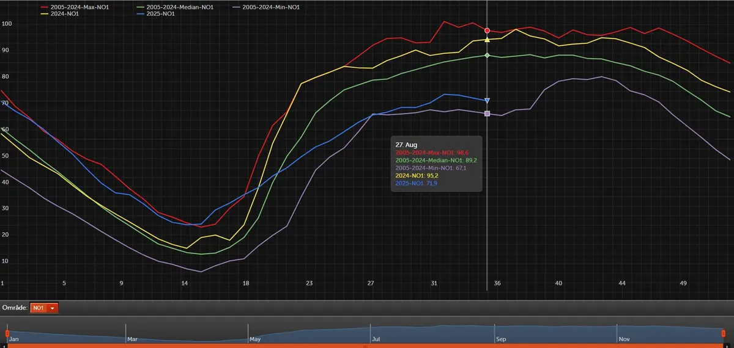734x348 pixels.
Task: Click the red circle marker on Max line
Action: [x=487, y=31]
